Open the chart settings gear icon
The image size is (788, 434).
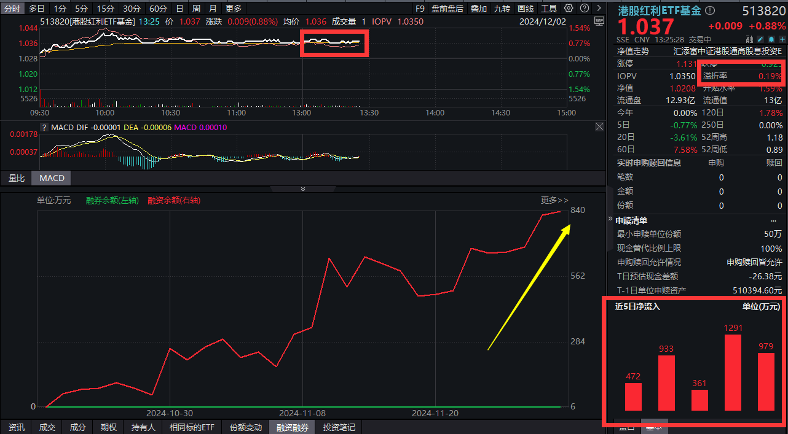coord(568,9)
